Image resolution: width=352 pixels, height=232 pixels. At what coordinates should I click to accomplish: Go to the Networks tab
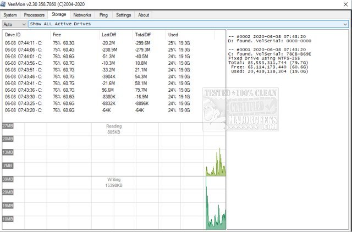click(x=82, y=15)
